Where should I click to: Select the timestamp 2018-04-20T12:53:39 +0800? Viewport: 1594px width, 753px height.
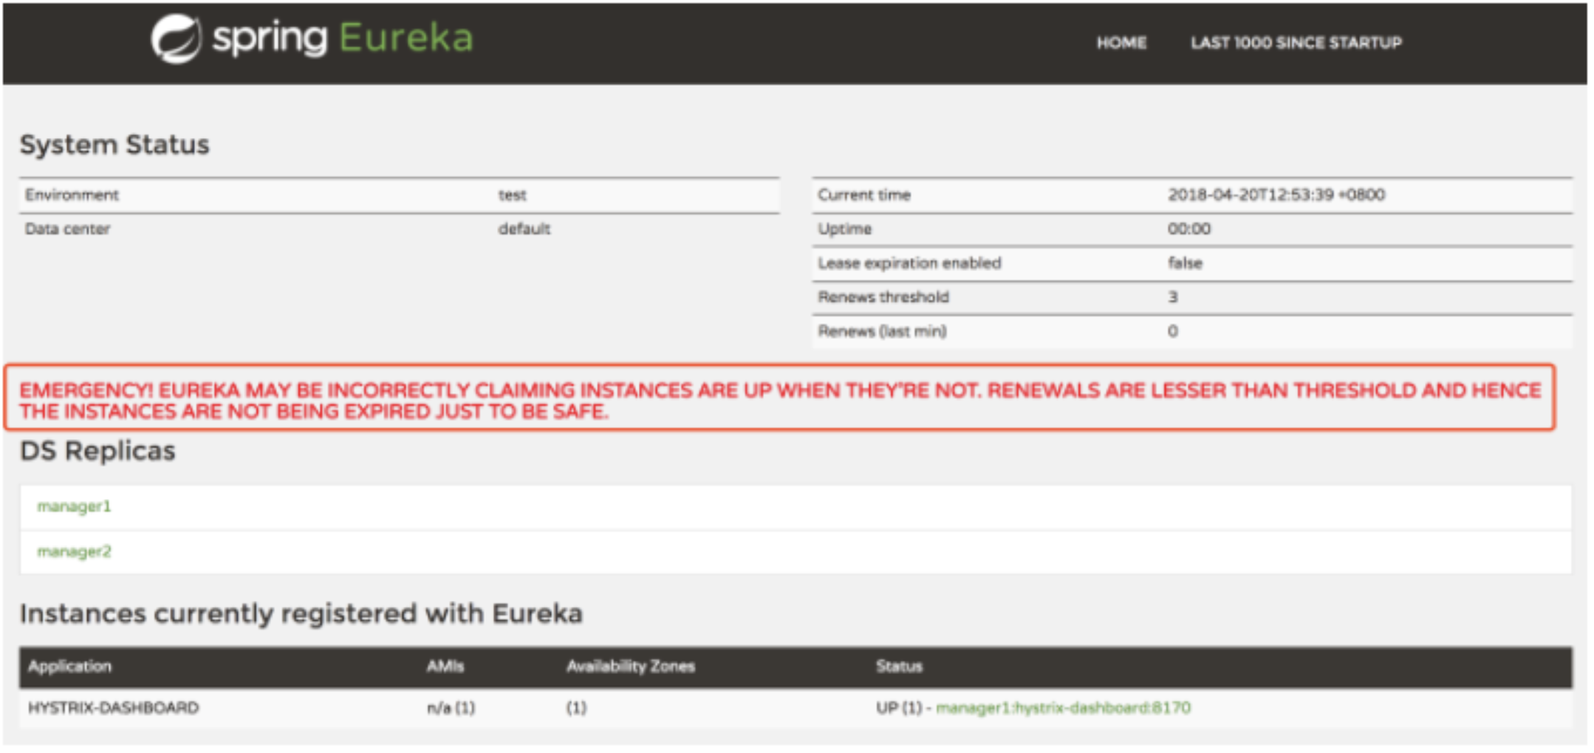click(x=1276, y=195)
